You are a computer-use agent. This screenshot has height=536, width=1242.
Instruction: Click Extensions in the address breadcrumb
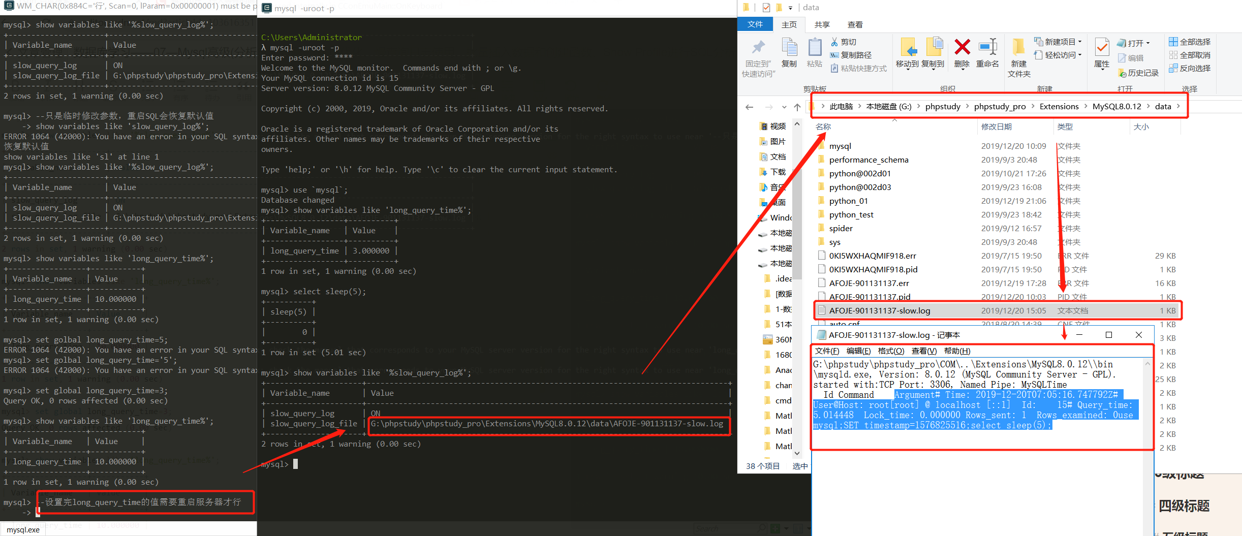pyautogui.click(x=1059, y=106)
